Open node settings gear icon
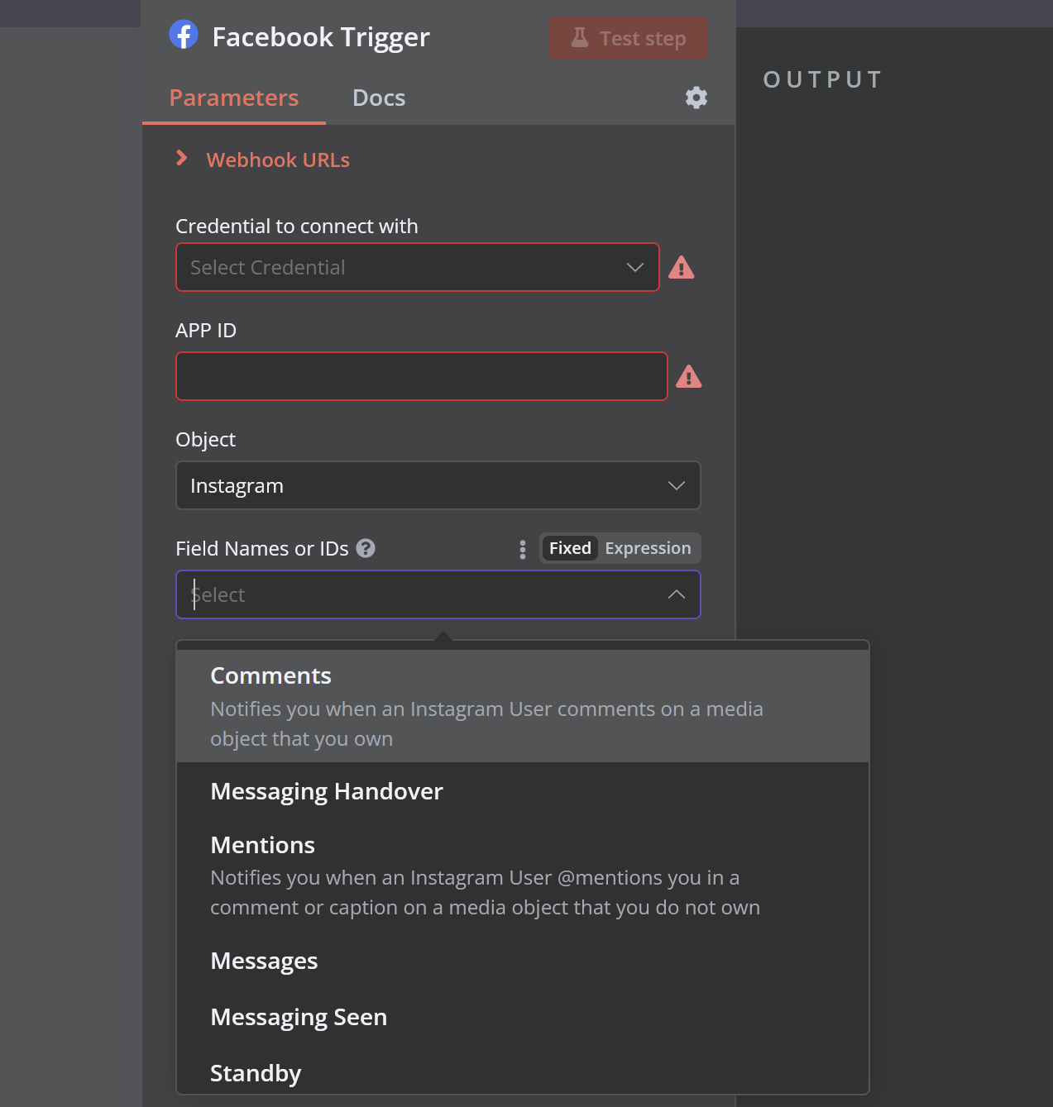 point(696,98)
